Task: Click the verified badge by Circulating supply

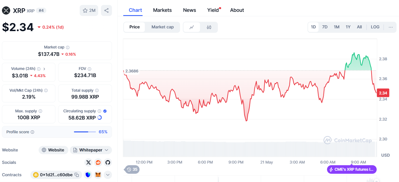Action: click(105, 111)
